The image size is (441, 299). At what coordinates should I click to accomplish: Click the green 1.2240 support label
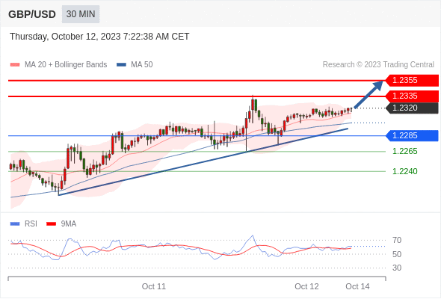404,171
